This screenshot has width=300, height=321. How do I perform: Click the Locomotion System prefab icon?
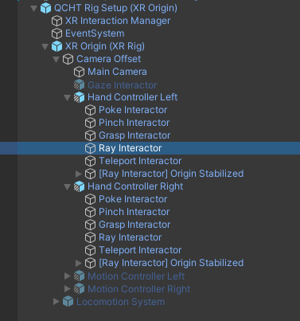tap(68, 302)
